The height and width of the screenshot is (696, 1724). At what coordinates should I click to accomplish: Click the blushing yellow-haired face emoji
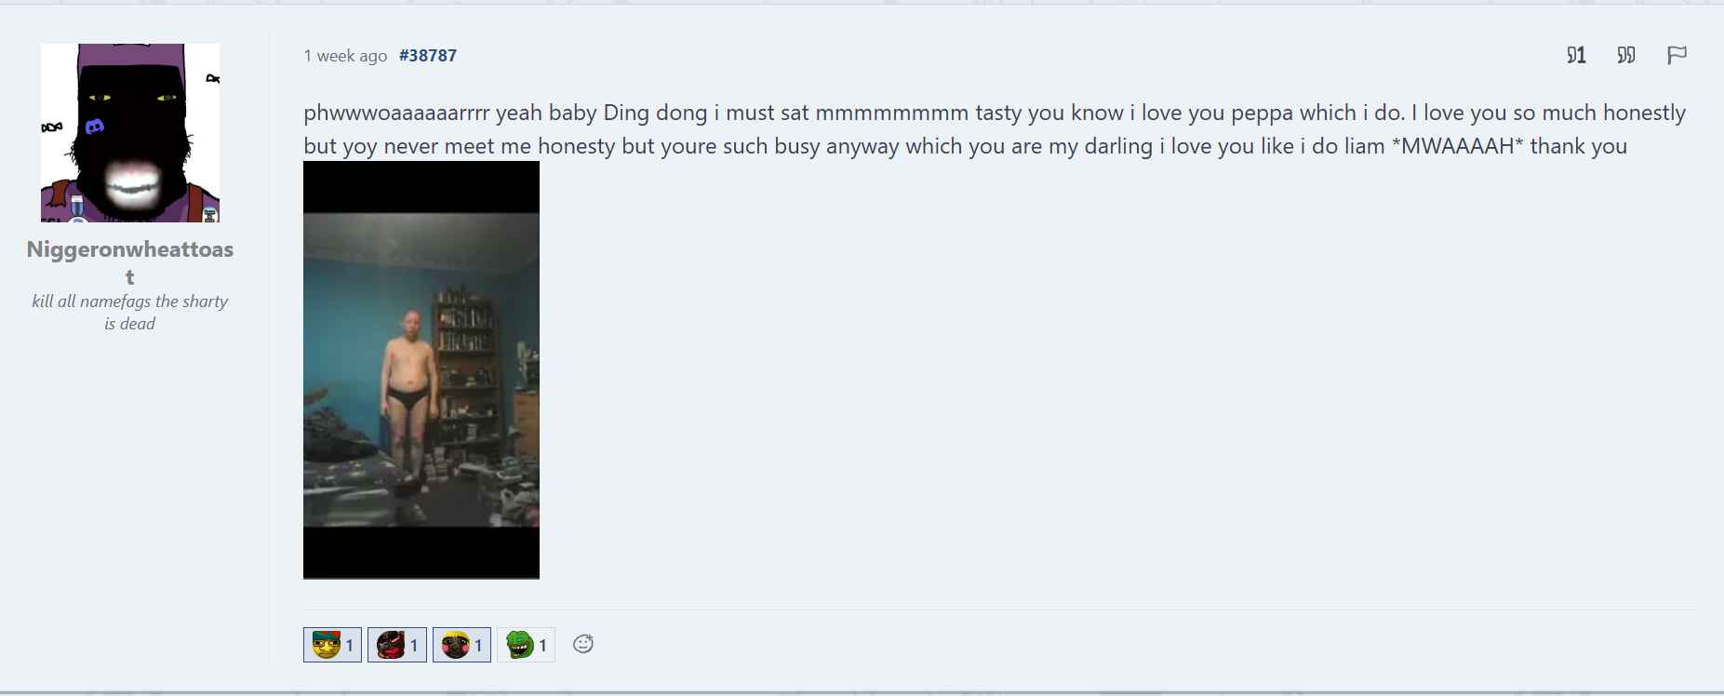tap(455, 644)
